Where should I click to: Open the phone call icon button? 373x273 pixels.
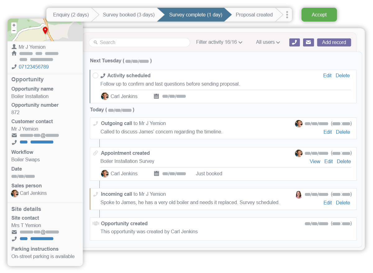coord(294,42)
